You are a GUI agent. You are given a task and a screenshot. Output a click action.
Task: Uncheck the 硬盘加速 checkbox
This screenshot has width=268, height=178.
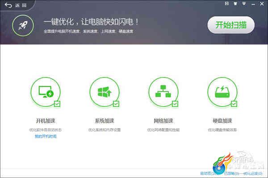pyautogui.click(x=234, y=104)
